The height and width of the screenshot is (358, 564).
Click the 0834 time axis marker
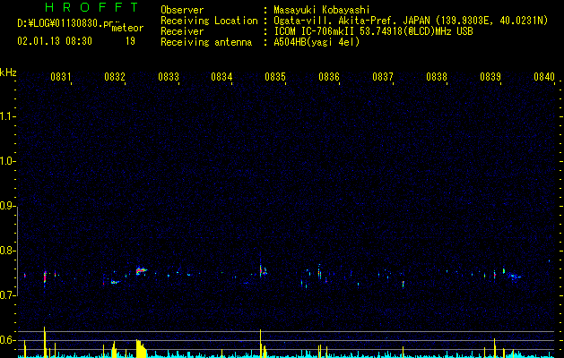click(221, 77)
